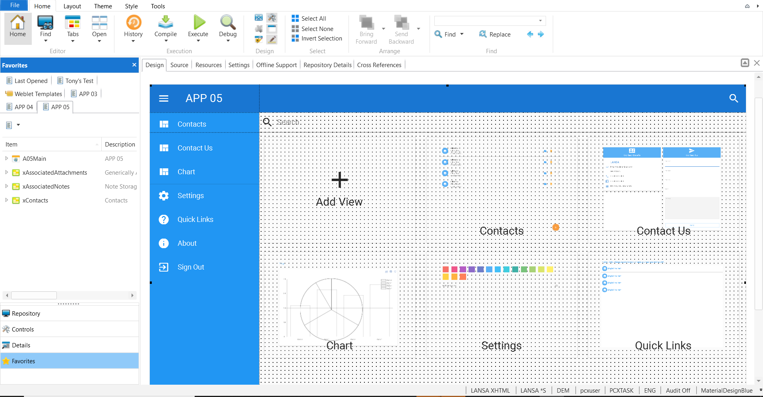763x397 pixels.
Task: Click Select All in the ribbon
Action: click(313, 19)
